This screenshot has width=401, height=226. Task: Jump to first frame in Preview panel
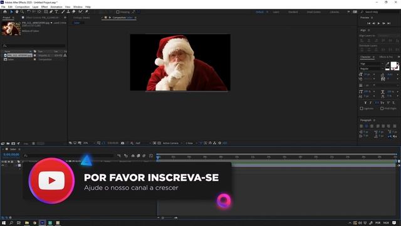pyautogui.click(x=368, y=23)
